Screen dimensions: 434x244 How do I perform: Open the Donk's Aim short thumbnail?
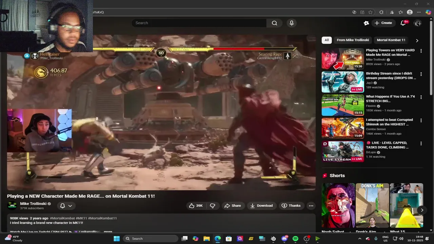[372, 206]
